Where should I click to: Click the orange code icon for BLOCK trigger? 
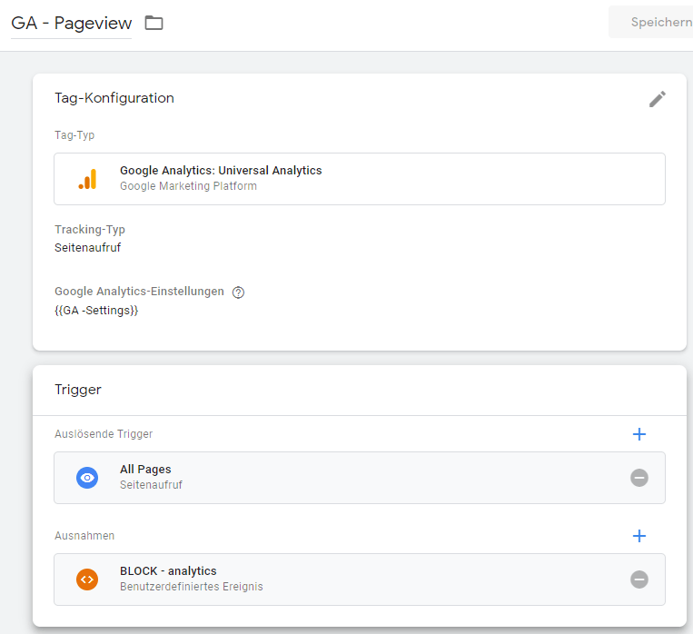87,580
